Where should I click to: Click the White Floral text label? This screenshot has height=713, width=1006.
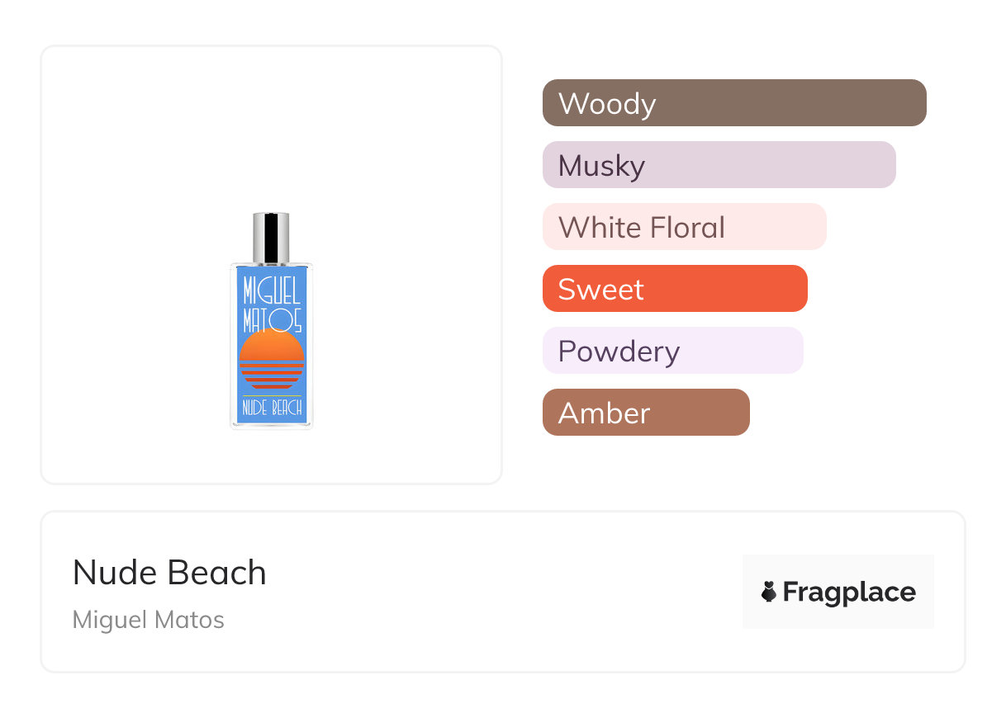coord(642,228)
